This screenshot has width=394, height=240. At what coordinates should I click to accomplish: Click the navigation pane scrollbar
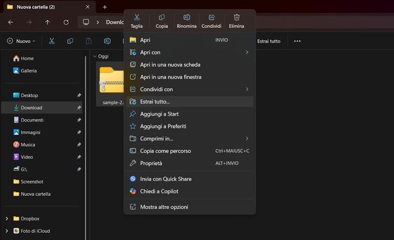click(x=86, y=147)
